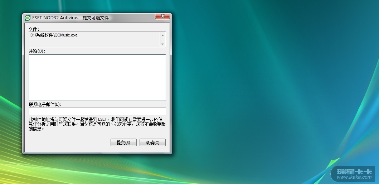Close the submit suspicious file dialog
Screen dimensions: 379x184
point(162,16)
